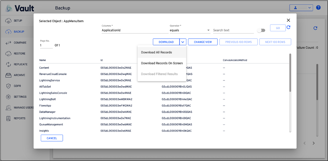328x161 pixels.
Task: Click the Search text input field
Action: [x=233, y=30]
